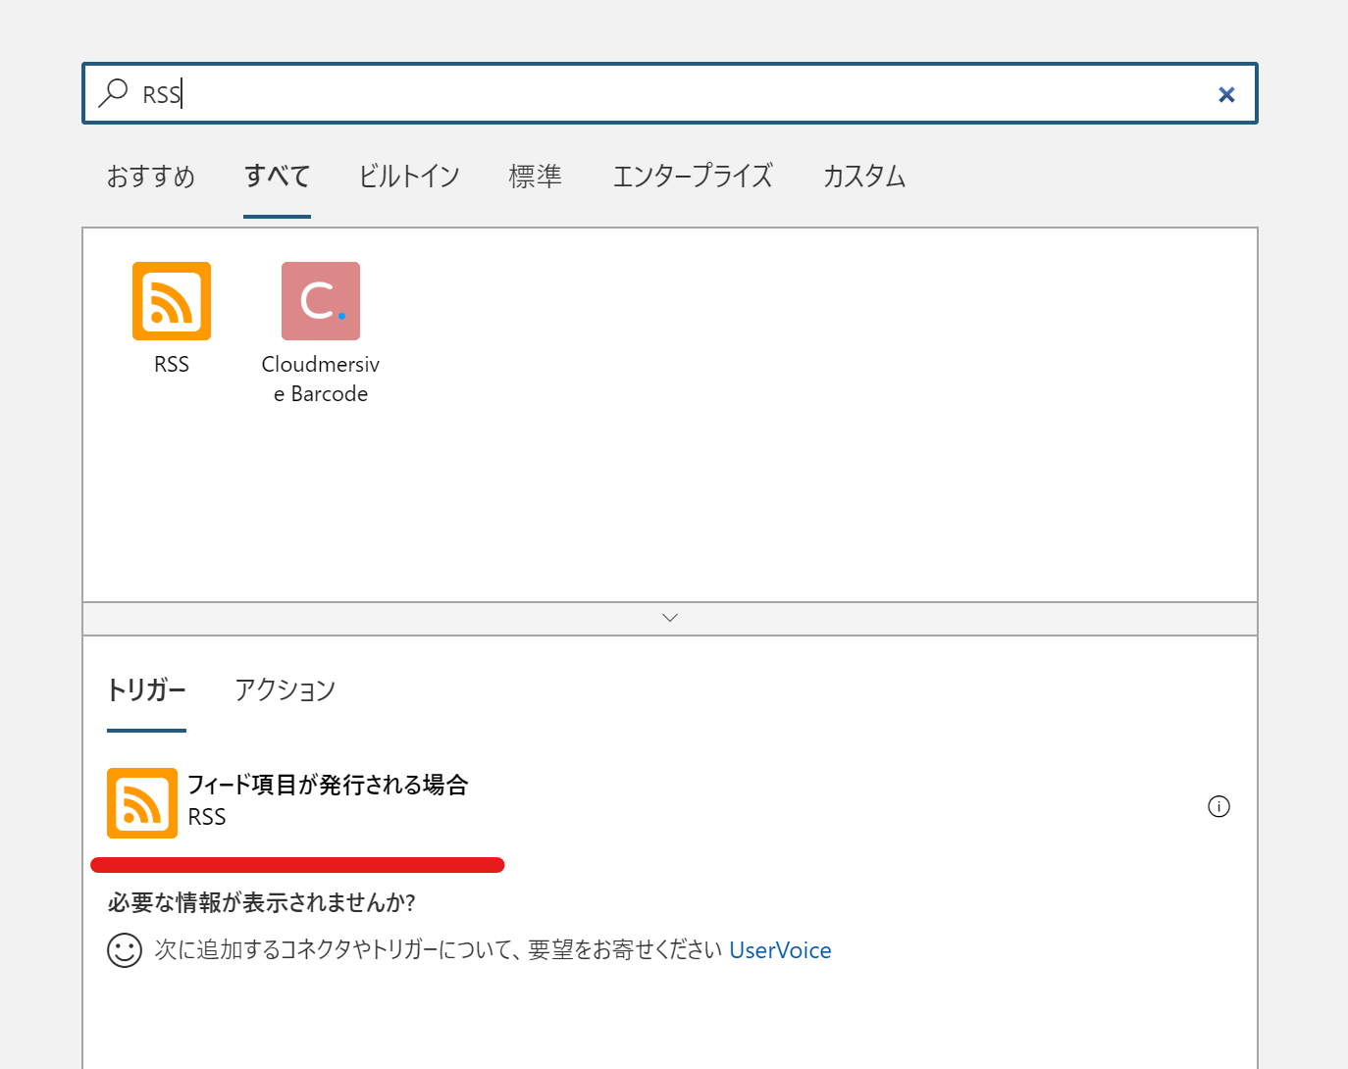
Task: Choose the Cloudmersive Barcode connector icon
Action: coord(321,301)
